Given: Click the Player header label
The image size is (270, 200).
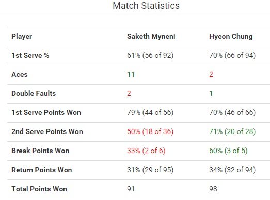Looking at the screenshot, I should 22,36.
